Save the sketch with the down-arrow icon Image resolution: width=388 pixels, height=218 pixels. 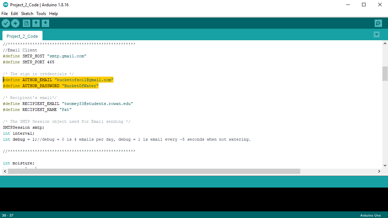(45, 23)
